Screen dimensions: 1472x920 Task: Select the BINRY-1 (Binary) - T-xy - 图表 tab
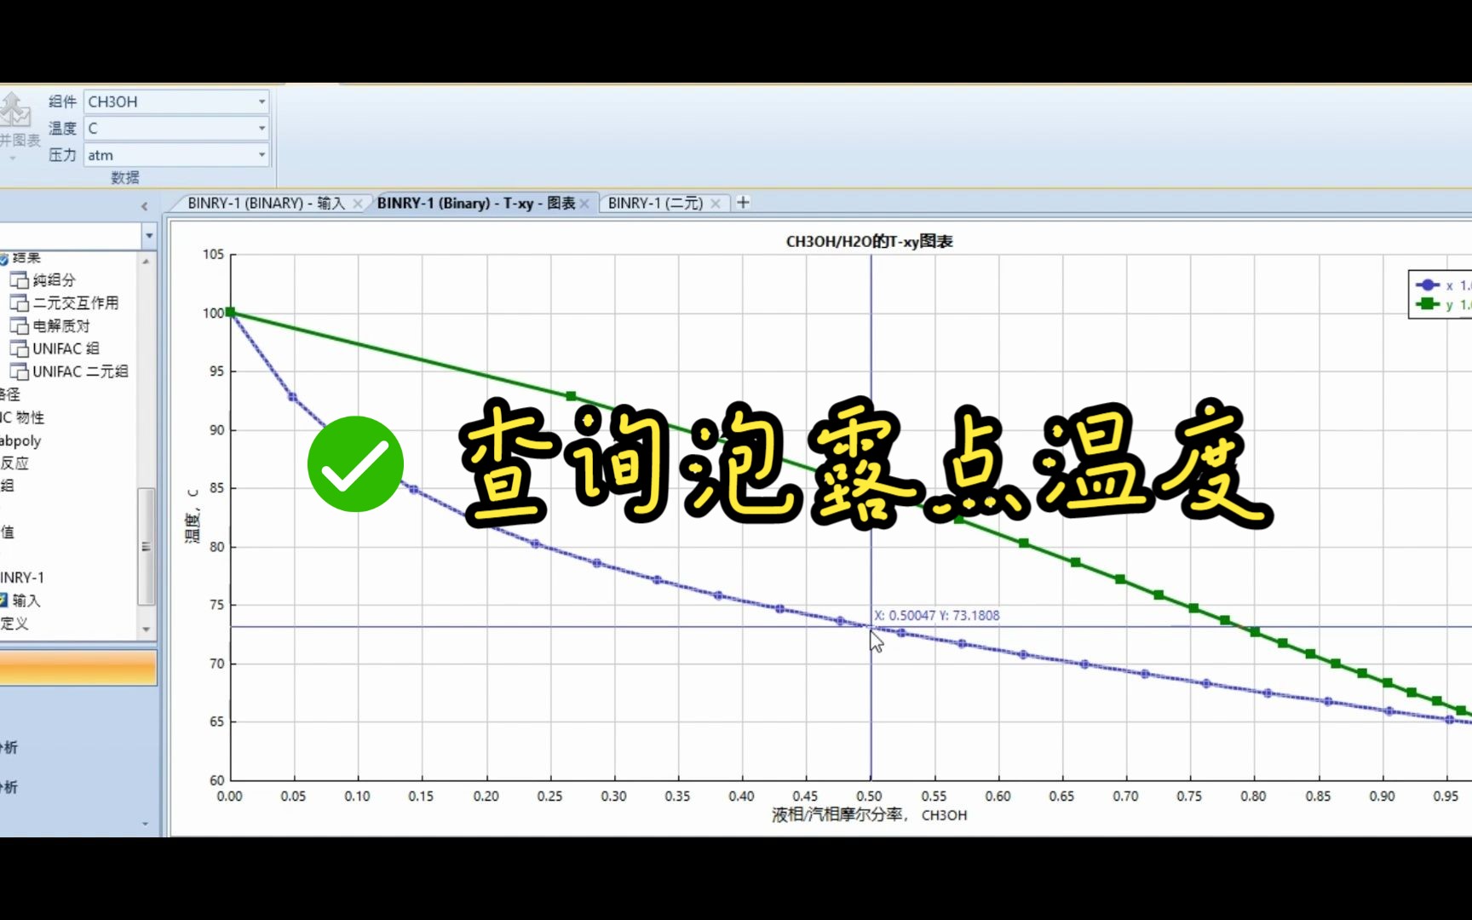click(x=475, y=203)
